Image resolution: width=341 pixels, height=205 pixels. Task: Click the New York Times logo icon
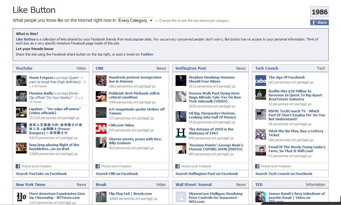click(x=21, y=197)
